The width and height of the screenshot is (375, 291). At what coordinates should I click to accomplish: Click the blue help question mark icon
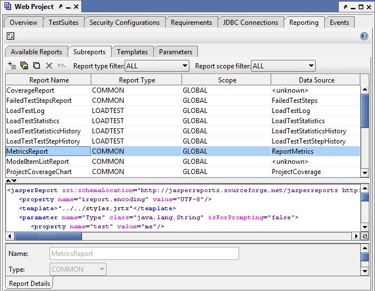pos(364,36)
